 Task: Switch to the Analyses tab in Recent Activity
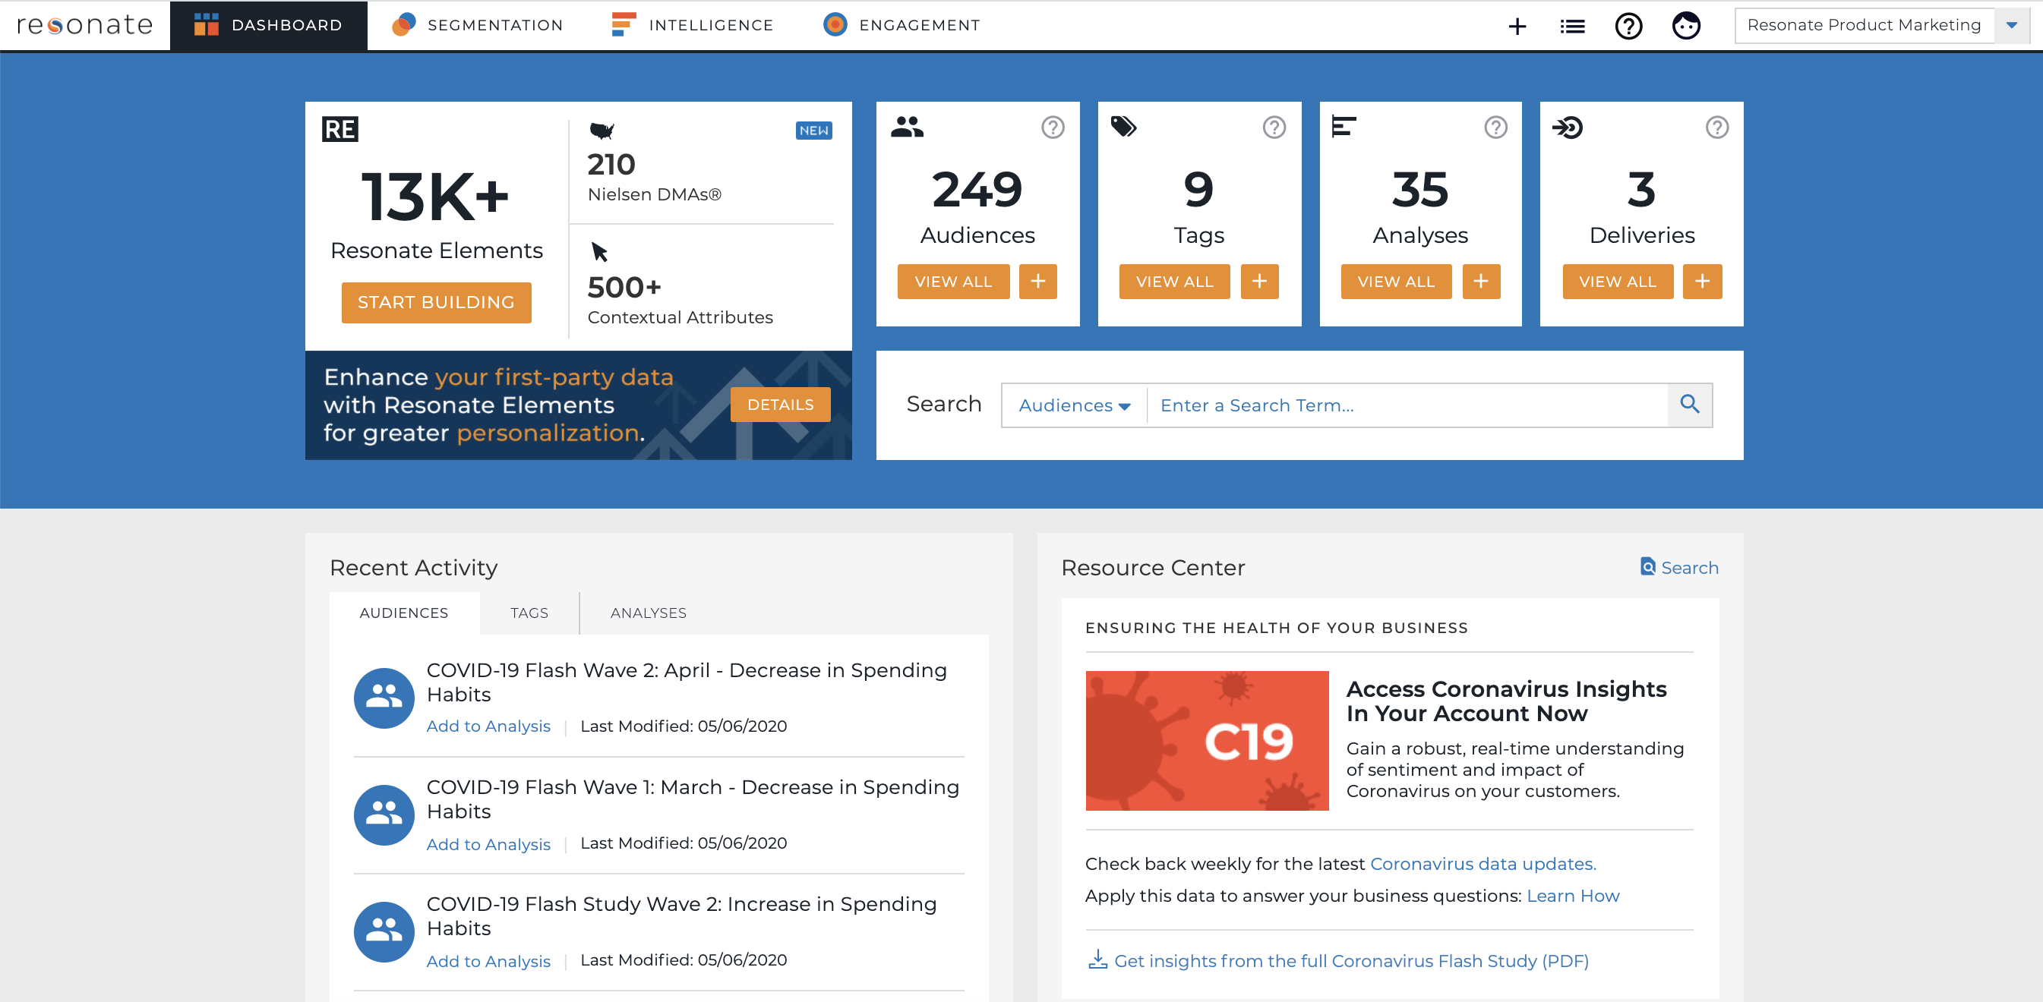click(648, 613)
